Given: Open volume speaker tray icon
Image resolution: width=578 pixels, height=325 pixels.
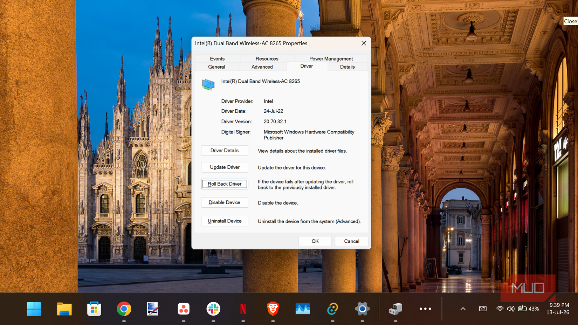Looking at the screenshot, I should 511,309.
